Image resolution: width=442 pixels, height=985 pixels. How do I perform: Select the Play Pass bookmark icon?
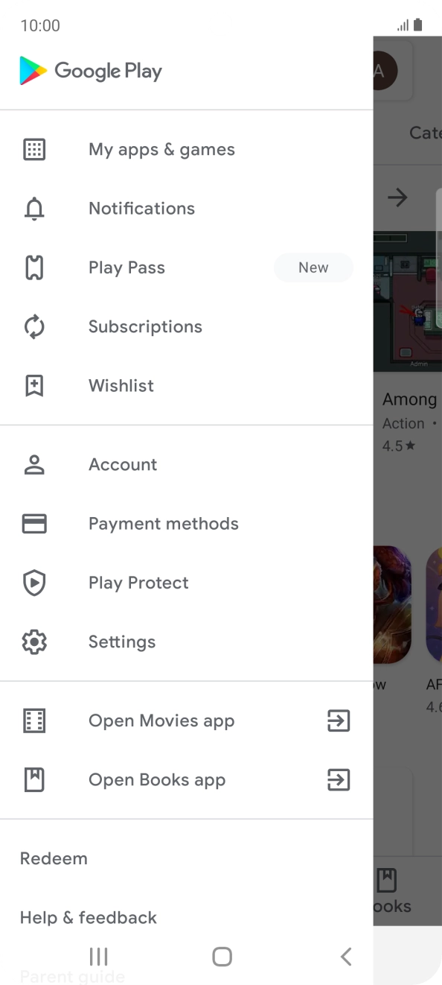pyautogui.click(x=34, y=267)
